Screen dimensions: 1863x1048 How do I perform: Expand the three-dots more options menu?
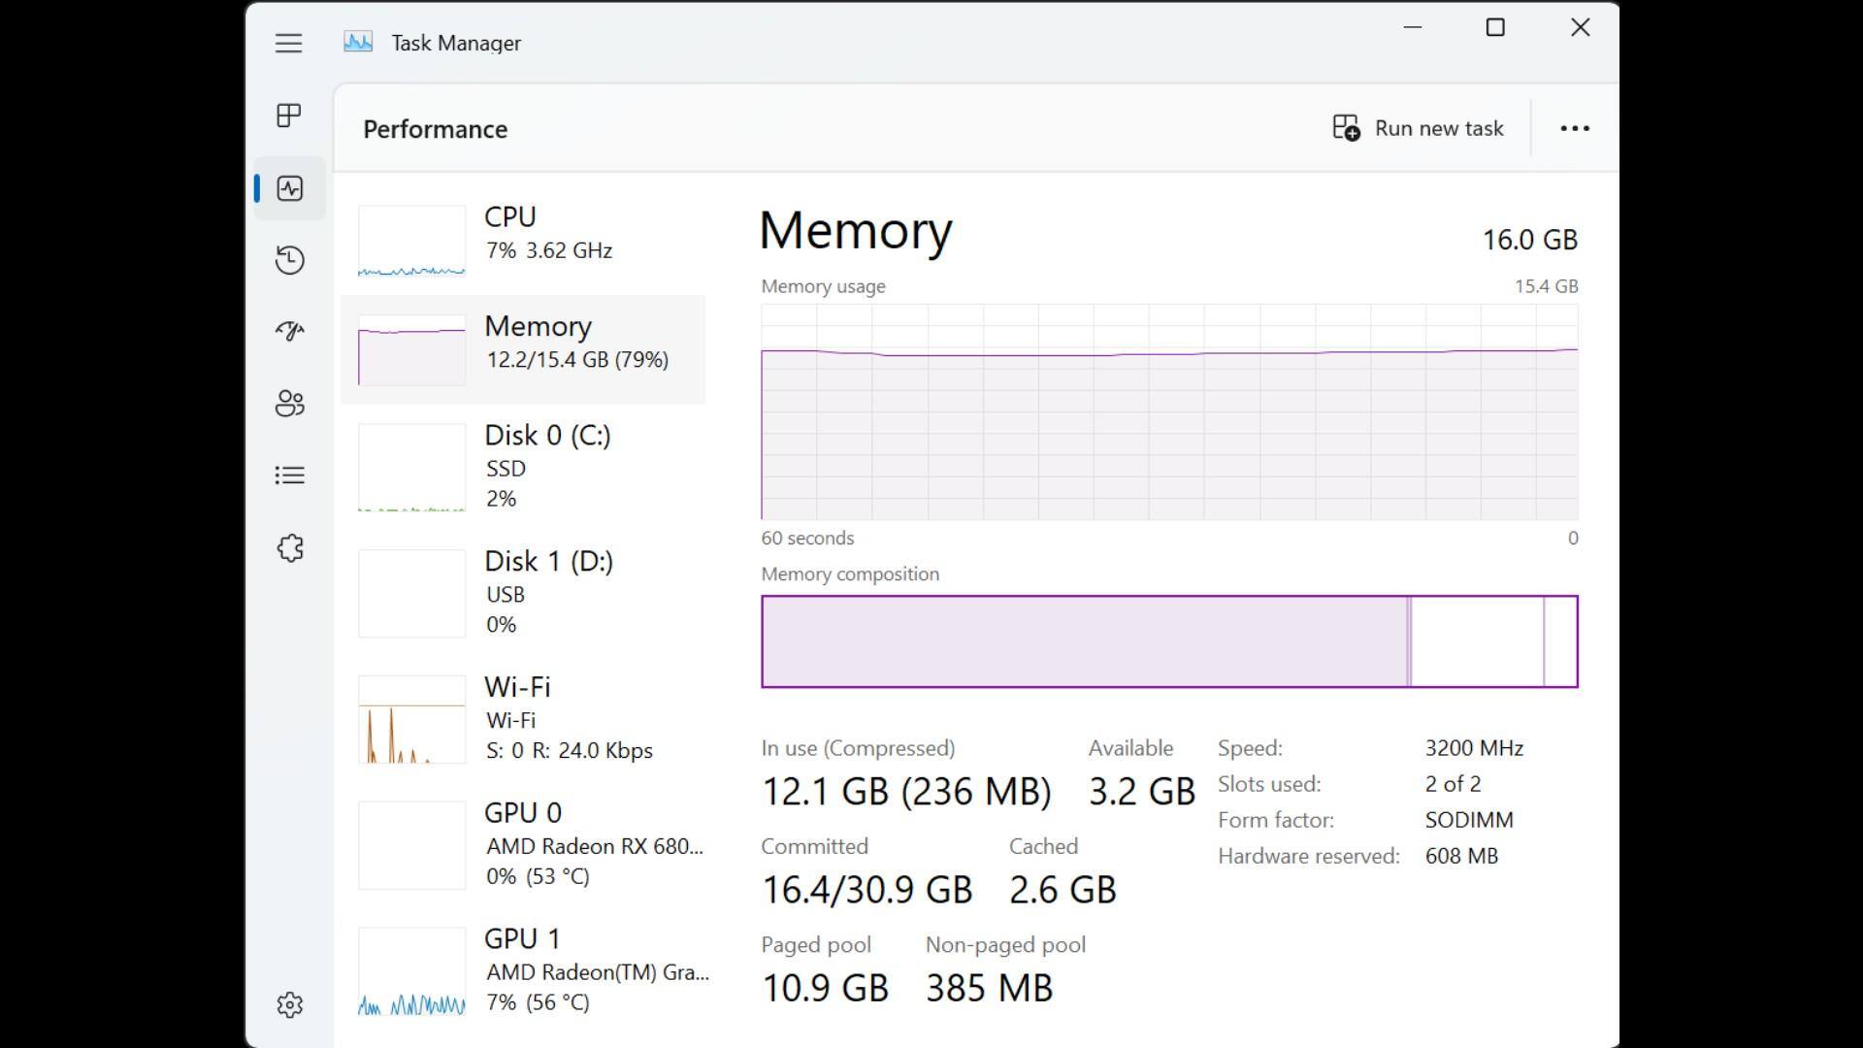[x=1574, y=128]
